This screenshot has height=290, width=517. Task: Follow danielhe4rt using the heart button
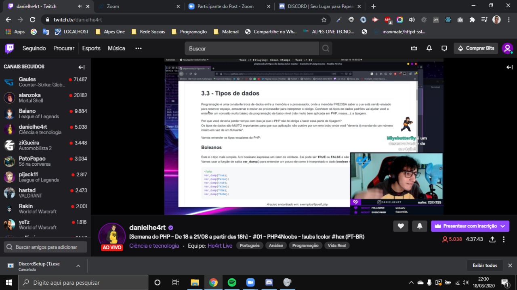[x=401, y=226]
